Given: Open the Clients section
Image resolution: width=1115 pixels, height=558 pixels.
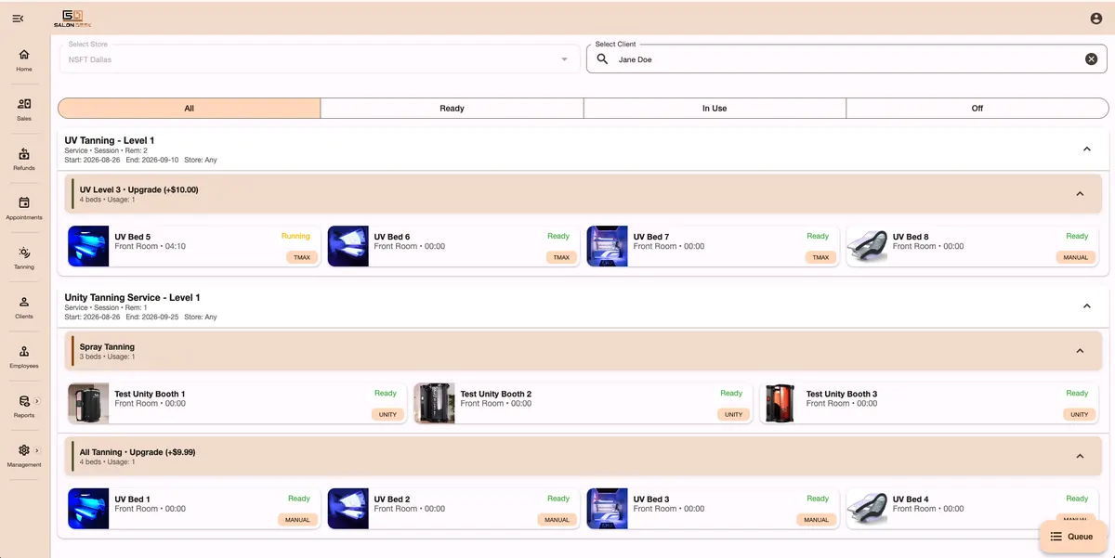Looking at the screenshot, I should [24, 306].
